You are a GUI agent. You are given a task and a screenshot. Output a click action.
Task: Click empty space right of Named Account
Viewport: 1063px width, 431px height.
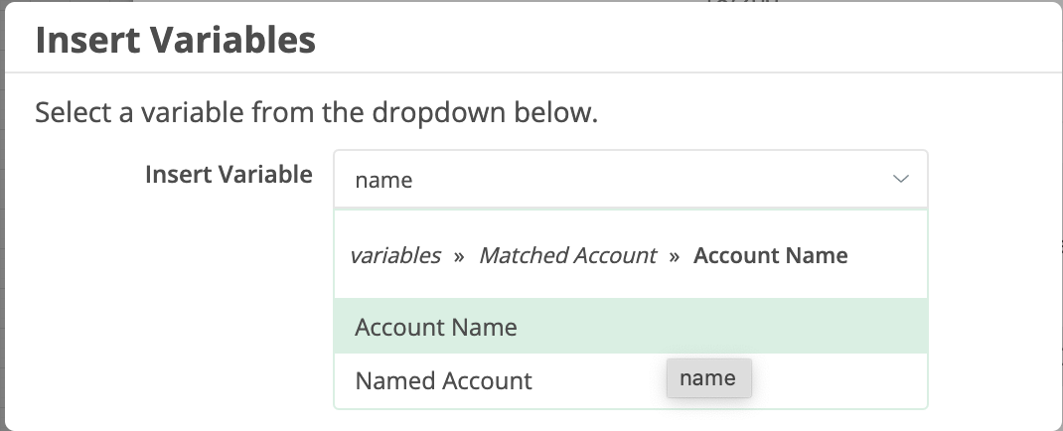point(844,380)
